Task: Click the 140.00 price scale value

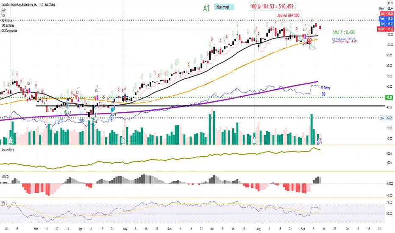Action: 389,3
